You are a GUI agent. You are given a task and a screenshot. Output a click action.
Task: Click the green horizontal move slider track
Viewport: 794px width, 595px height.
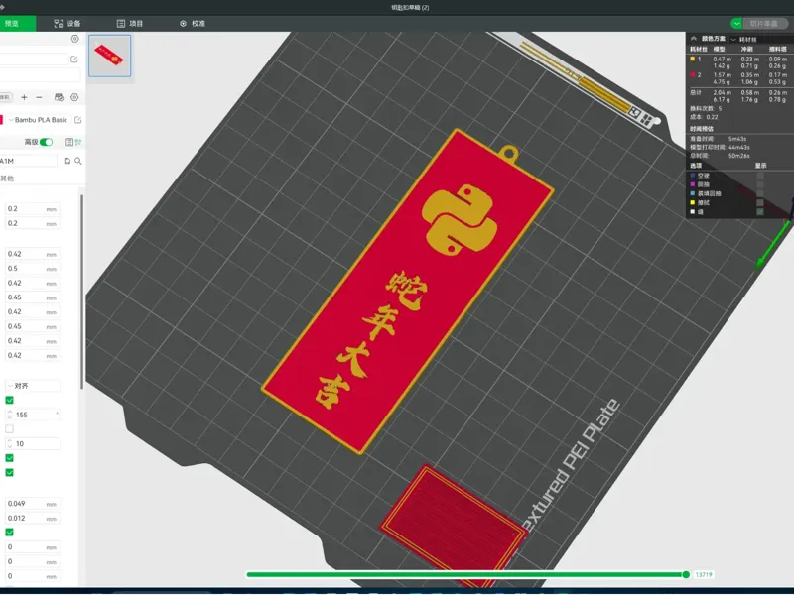[x=464, y=575]
